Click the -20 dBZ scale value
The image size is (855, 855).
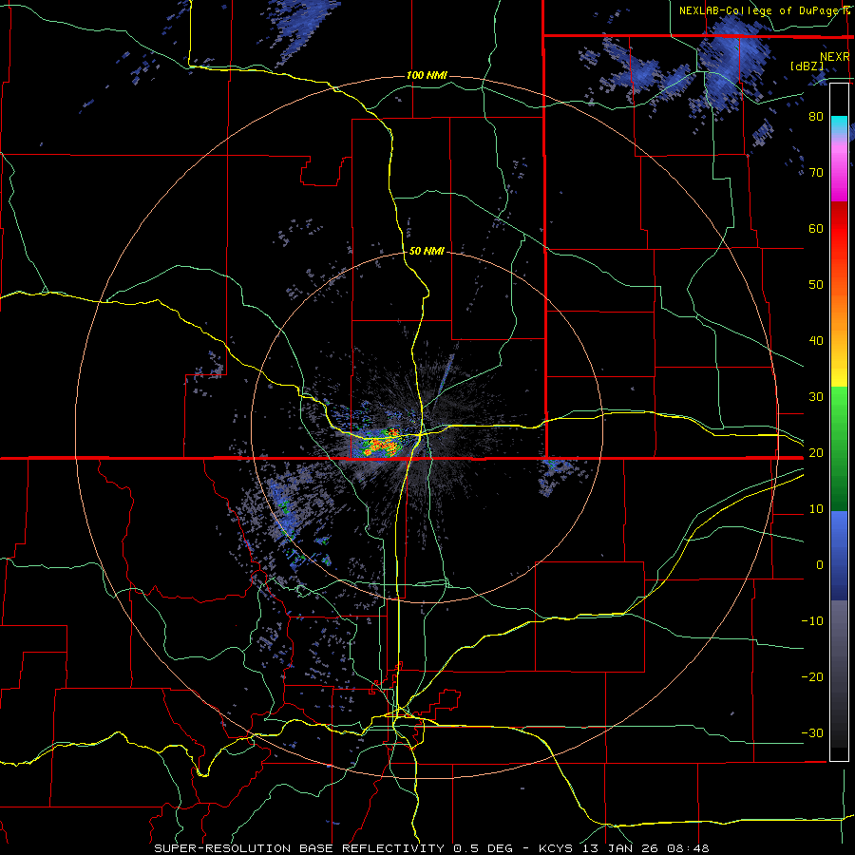click(812, 676)
